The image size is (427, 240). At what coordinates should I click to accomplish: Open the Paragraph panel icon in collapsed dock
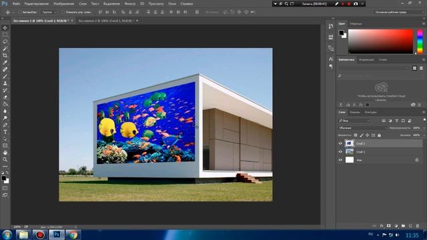[331, 66]
